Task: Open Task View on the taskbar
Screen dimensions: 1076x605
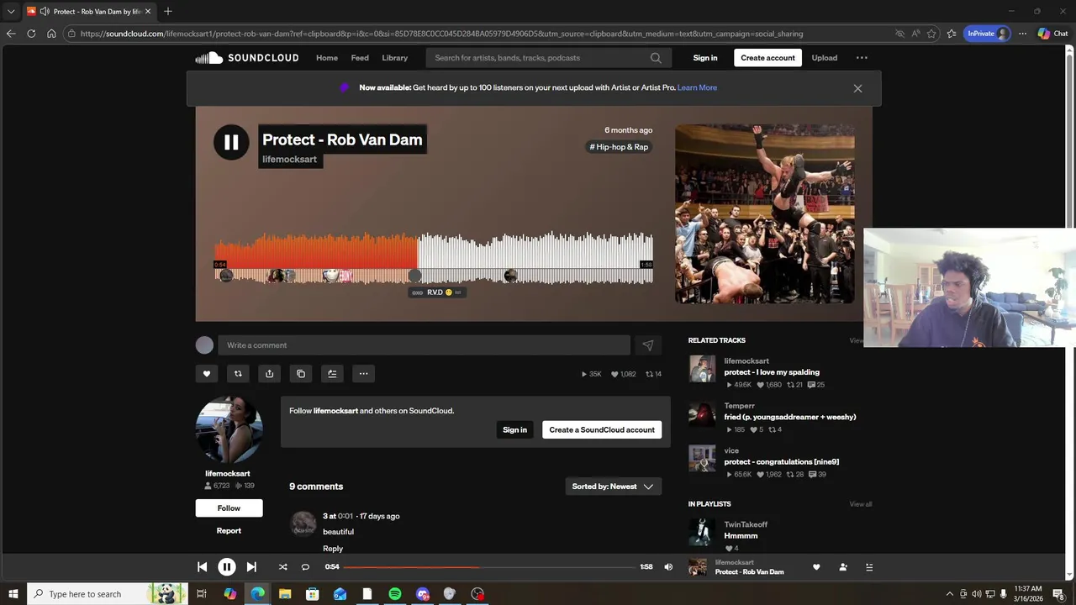Action: point(202,594)
